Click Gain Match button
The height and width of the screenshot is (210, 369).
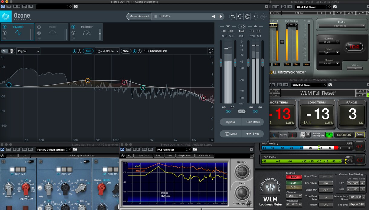pyautogui.click(x=253, y=122)
